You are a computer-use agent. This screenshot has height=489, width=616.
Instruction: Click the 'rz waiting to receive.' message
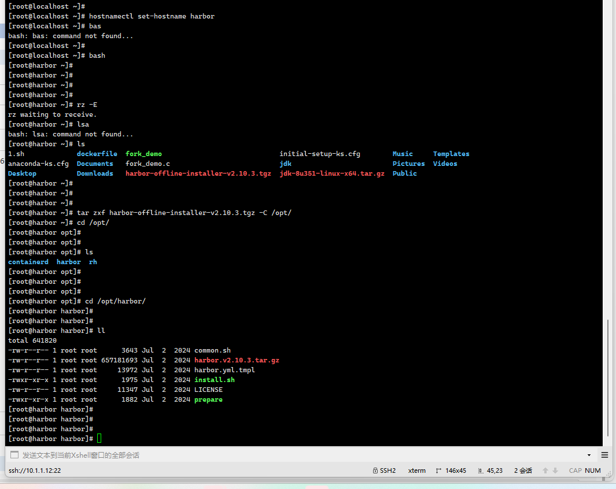pyautogui.click(x=52, y=114)
